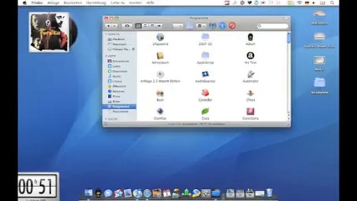Select ArtRage 2.5 Wacom Edition icon
357x201 pixels.
point(160,74)
